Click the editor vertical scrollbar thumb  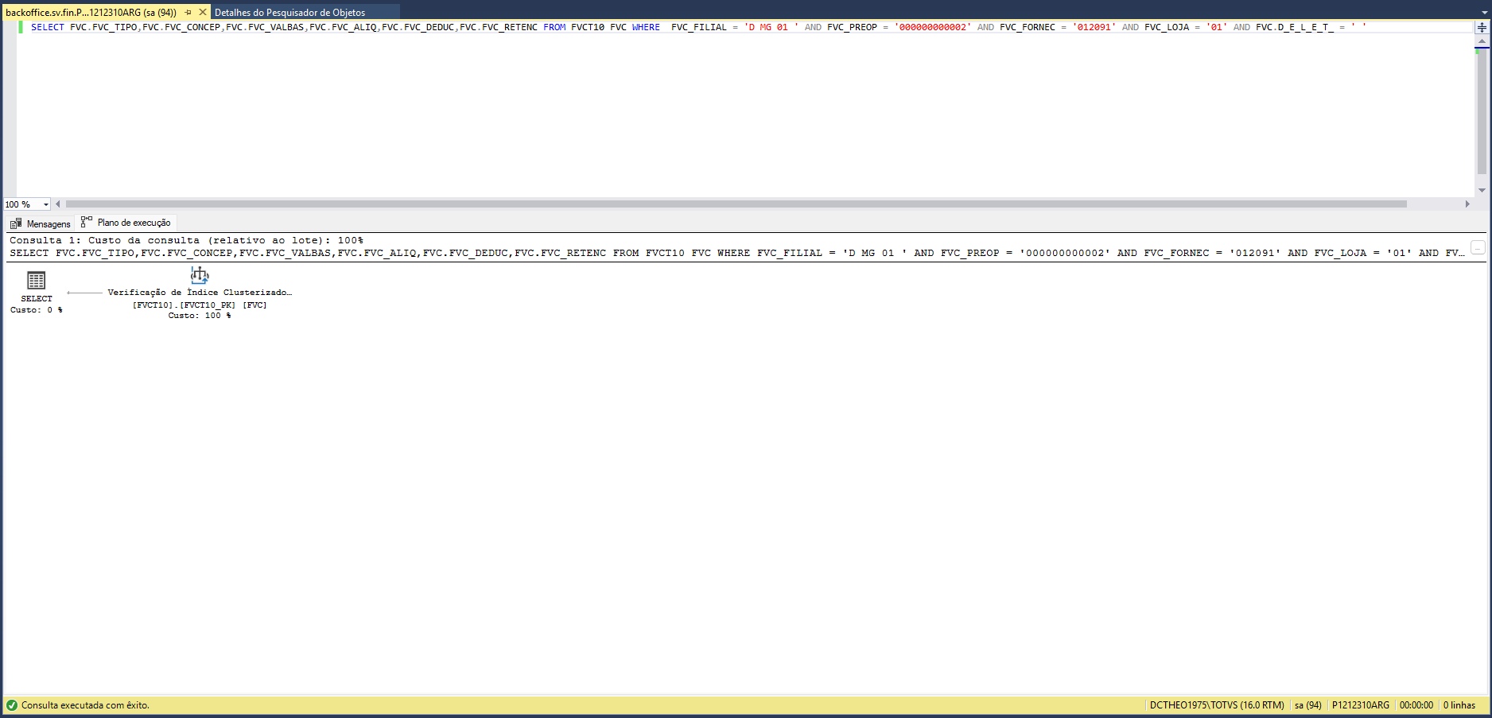[x=1482, y=111]
